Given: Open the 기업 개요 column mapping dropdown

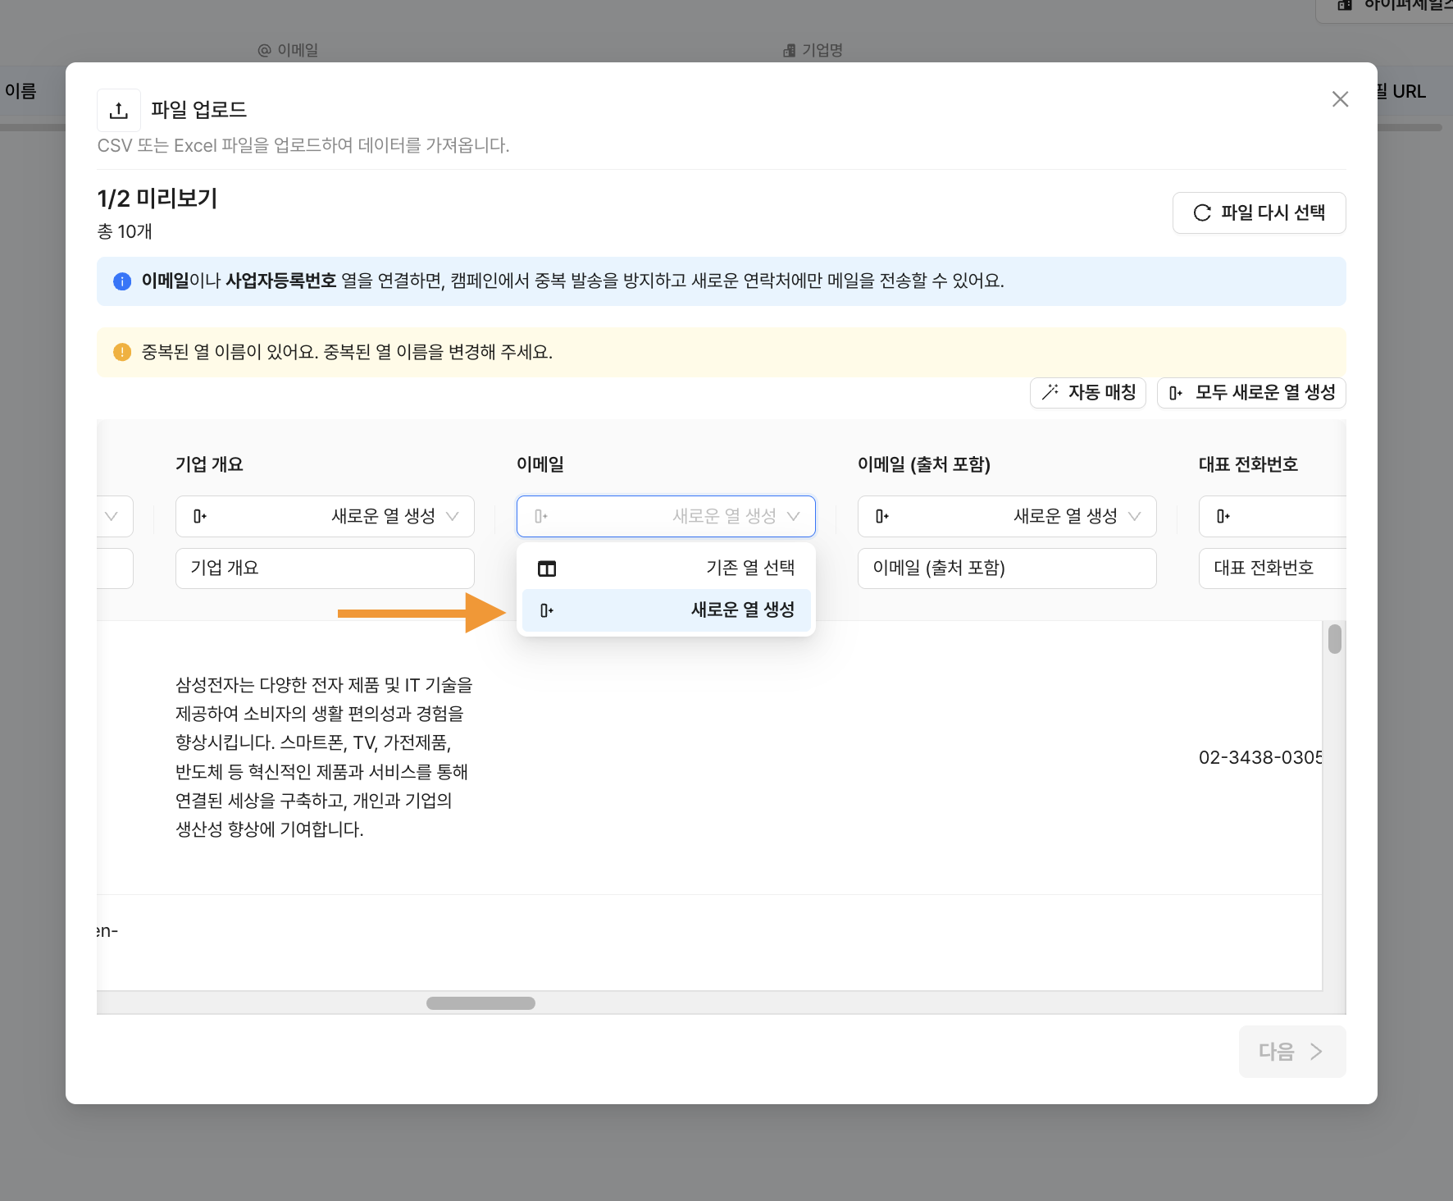Looking at the screenshot, I should (325, 516).
